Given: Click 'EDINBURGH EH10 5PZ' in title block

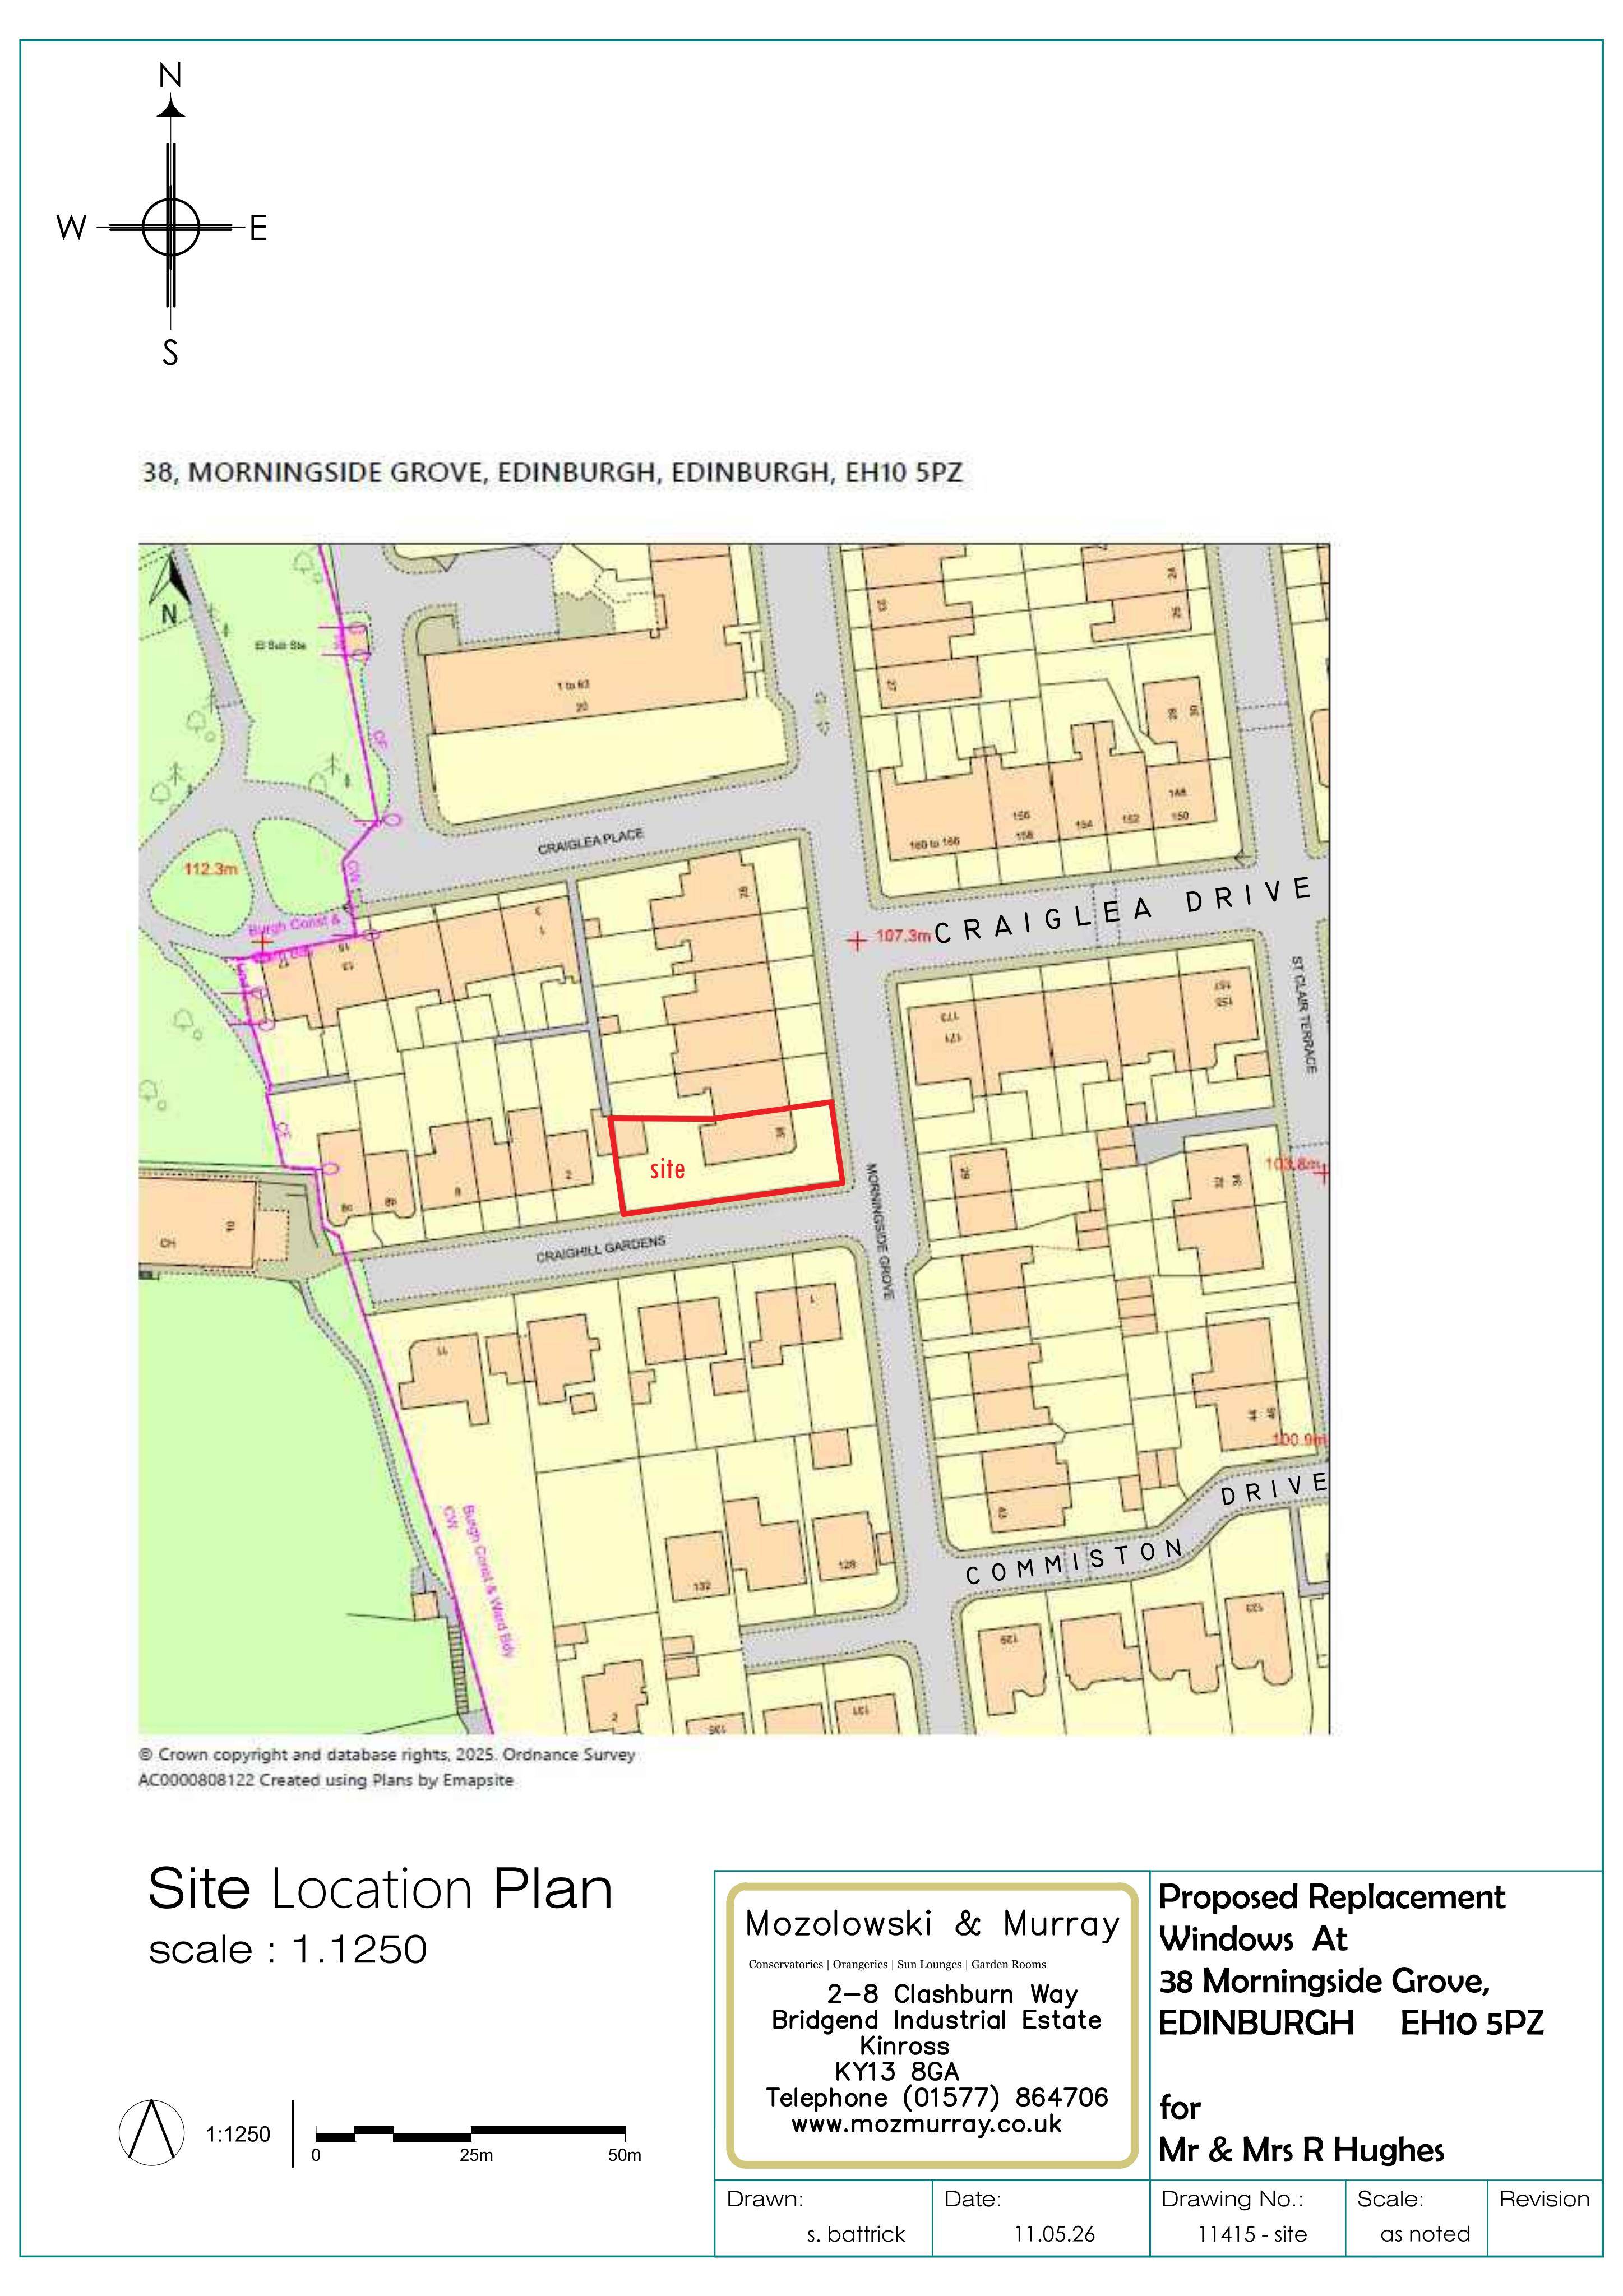Looking at the screenshot, I should click(x=1351, y=2023).
